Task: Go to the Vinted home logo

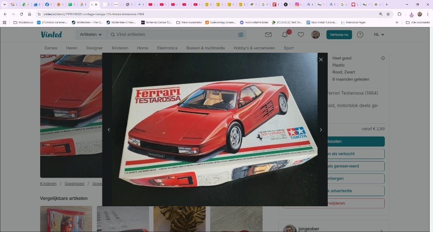Action: 51,35
